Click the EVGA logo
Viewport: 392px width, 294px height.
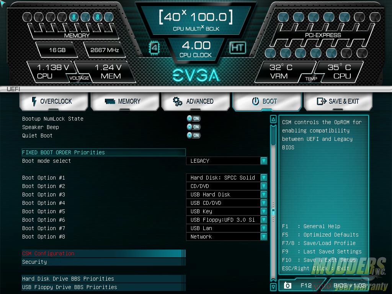196,75
